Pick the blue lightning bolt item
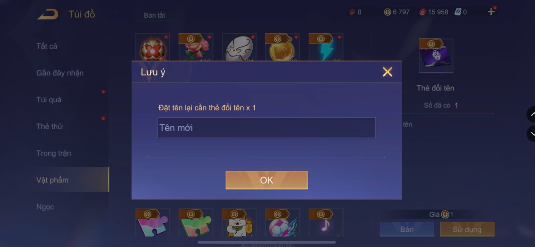Image resolution: width=535 pixels, height=247 pixels. [x=326, y=47]
